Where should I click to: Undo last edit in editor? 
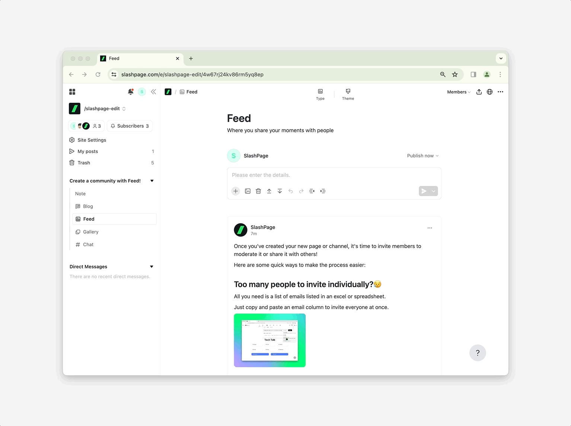point(290,191)
